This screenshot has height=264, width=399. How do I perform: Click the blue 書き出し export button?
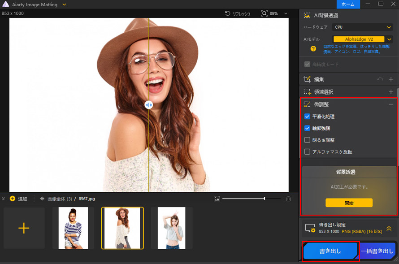click(x=330, y=251)
